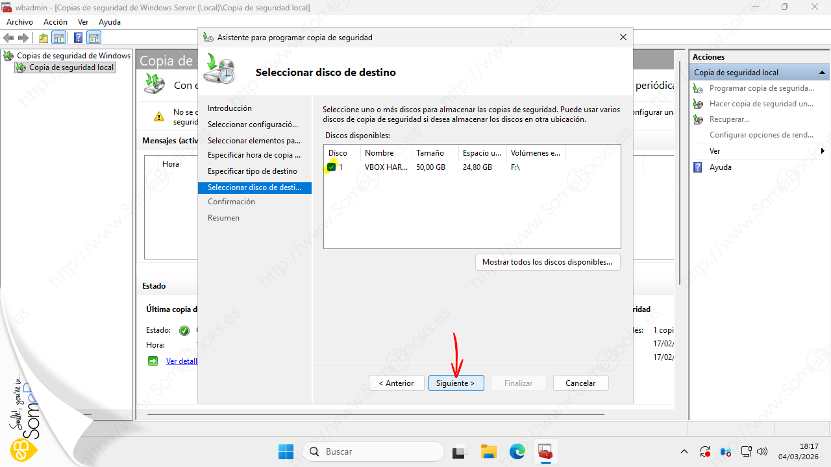This screenshot has height=467, width=831.
Task: Click the Cancelar button in the wizard
Action: 580,383
